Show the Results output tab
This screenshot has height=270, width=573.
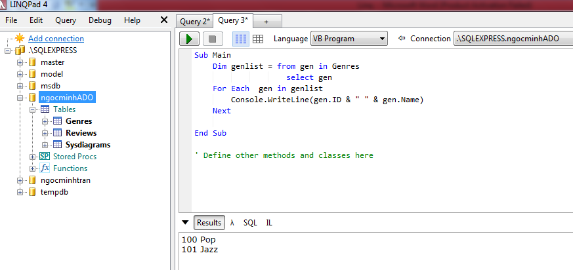click(x=209, y=223)
